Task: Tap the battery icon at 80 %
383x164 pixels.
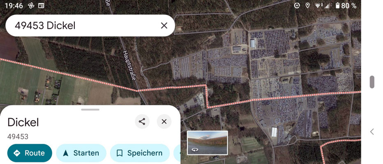Action: [x=337, y=5]
